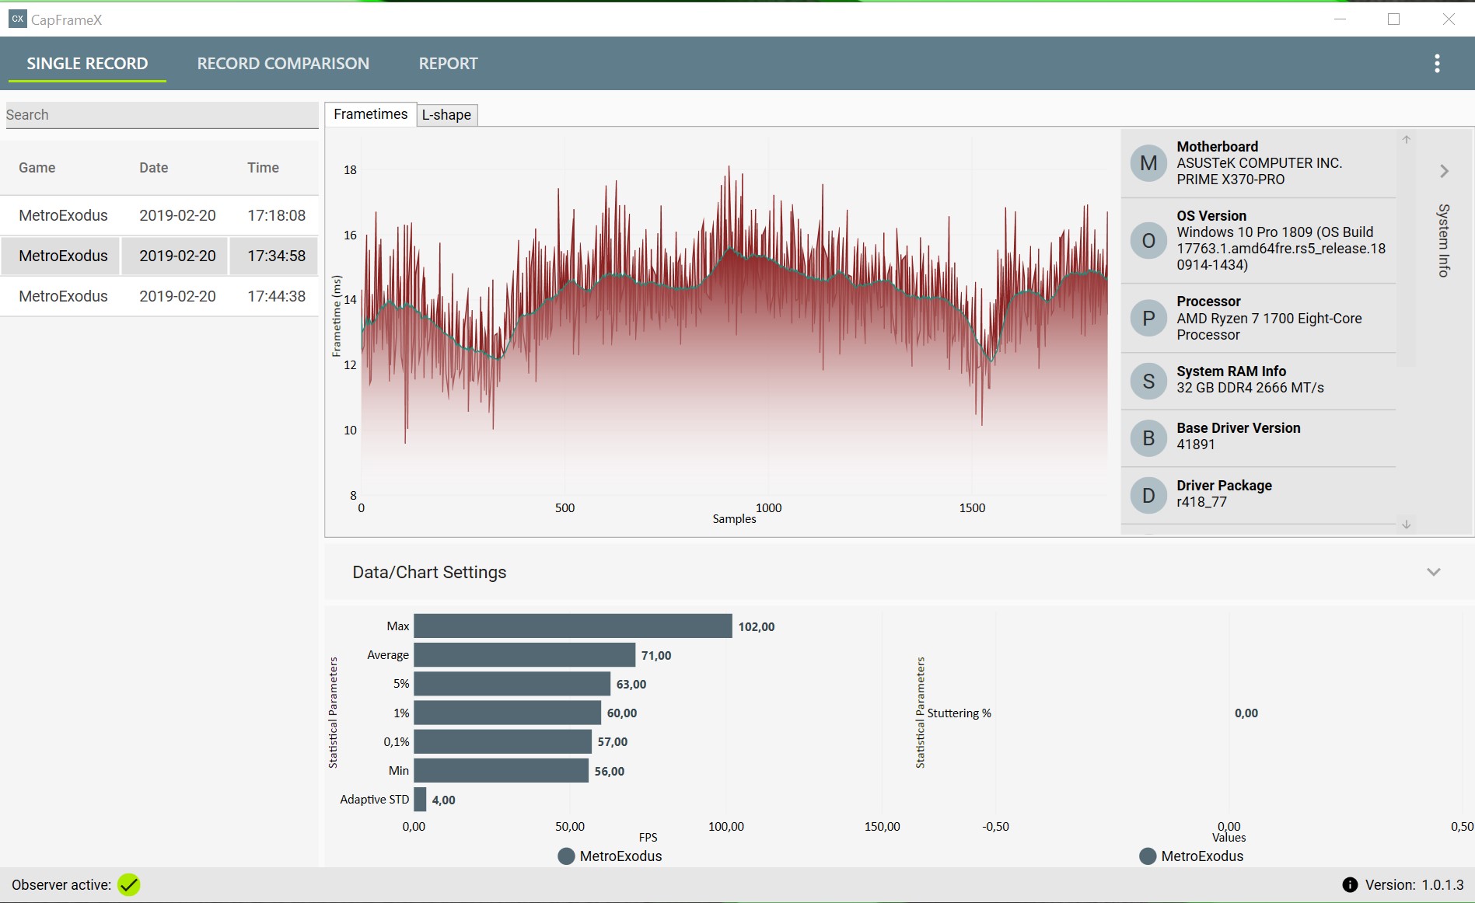The width and height of the screenshot is (1475, 903).
Task: Select the MetroExodus record at 17:18:08
Action: pos(159,215)
